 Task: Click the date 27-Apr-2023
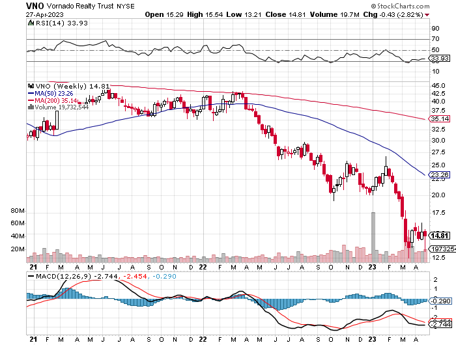(x=44, y=15)
